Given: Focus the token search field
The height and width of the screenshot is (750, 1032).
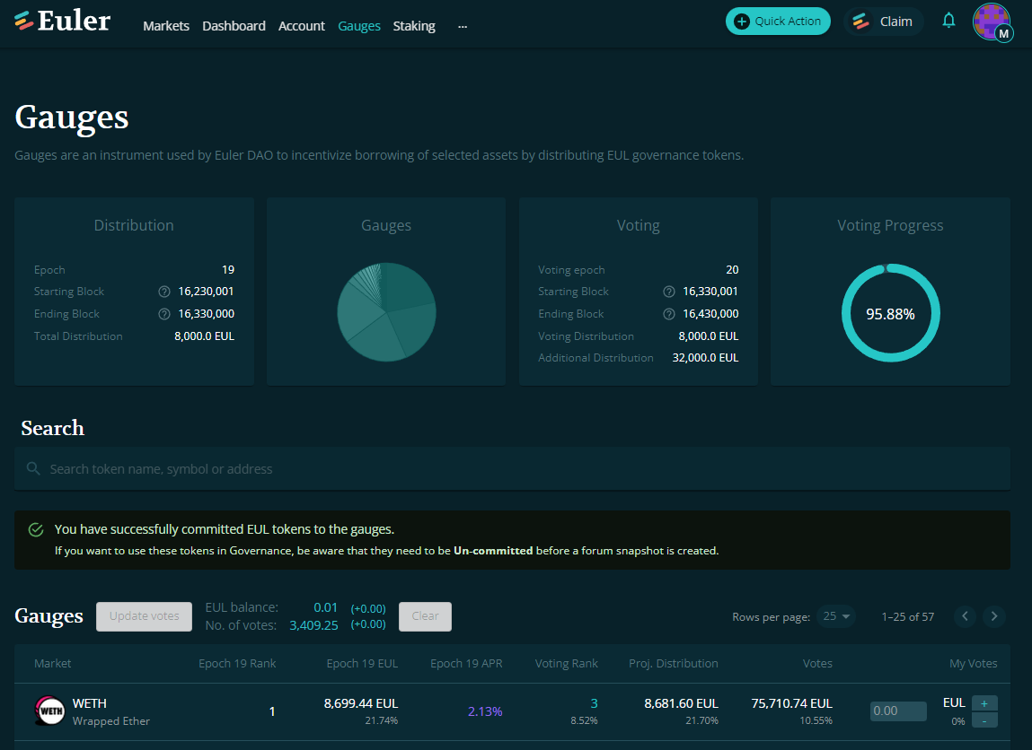Looking at the screenshot, I should pyautogui.click(x=512, y=468).
